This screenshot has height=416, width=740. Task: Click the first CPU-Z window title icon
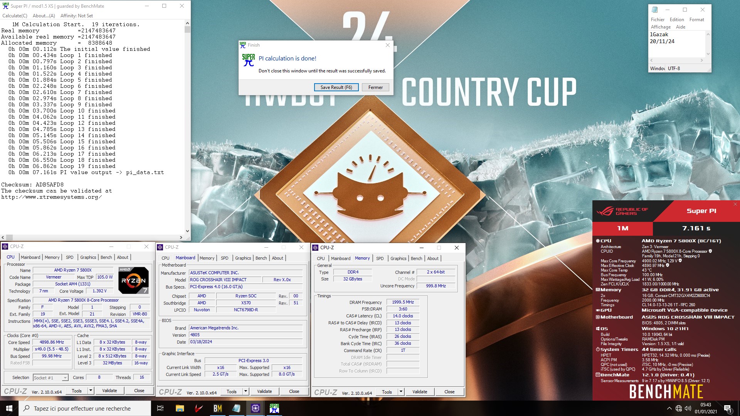click(5, 247)
